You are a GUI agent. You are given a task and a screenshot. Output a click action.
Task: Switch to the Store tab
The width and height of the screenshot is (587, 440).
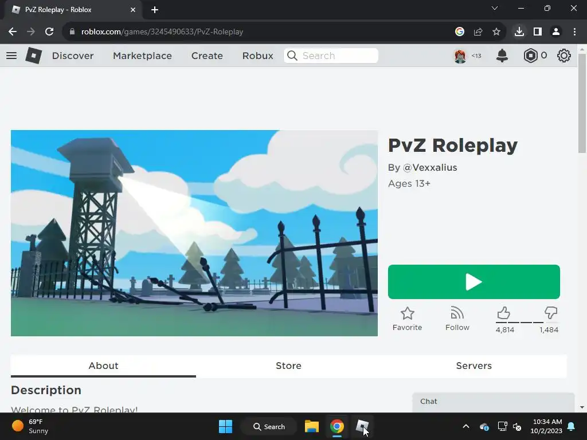click(x=289, y=366)
